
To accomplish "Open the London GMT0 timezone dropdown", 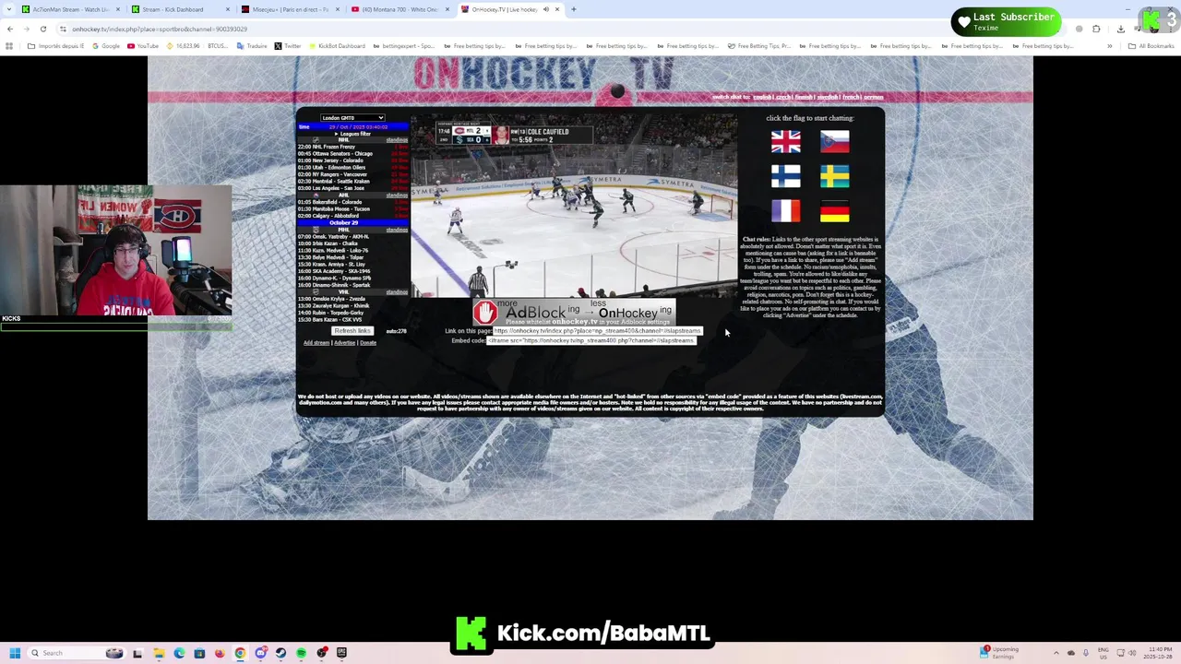I will point(352,118).
